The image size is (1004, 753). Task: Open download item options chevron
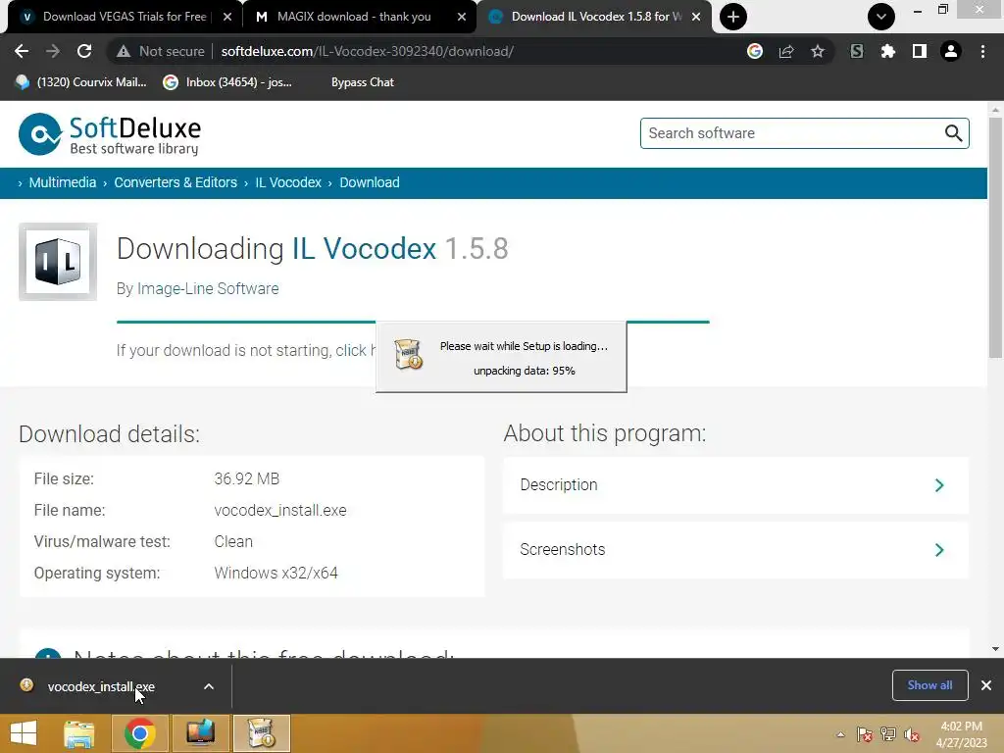point(209,686)
